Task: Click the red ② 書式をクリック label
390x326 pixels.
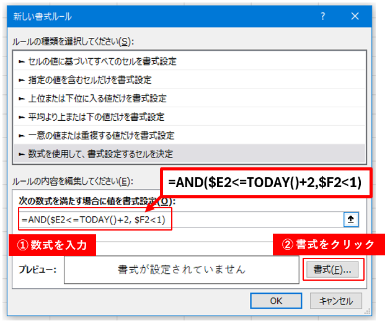Action: click(324, 245)
